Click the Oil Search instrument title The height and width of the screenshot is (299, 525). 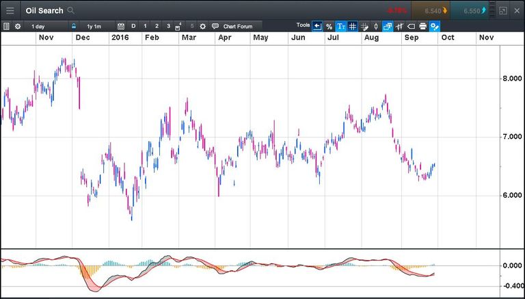click(44, 11)
